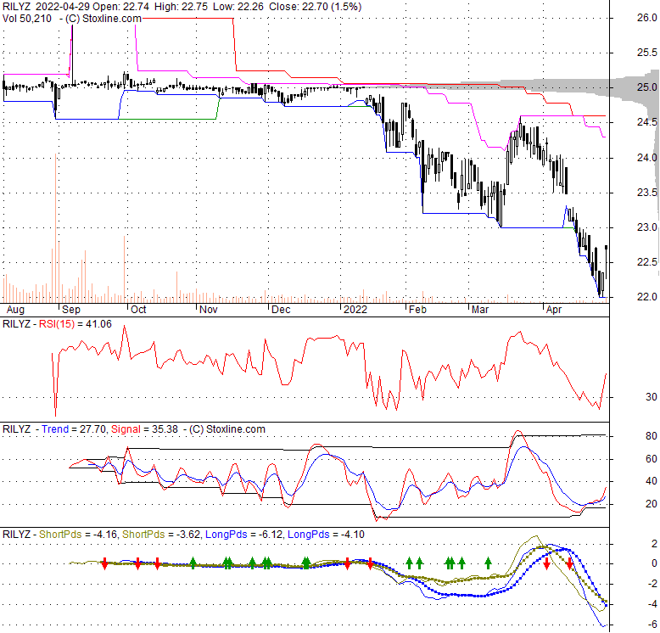The image size is (660, 633).
Task: Click the '2022' year label on axis
Action: 355,310
